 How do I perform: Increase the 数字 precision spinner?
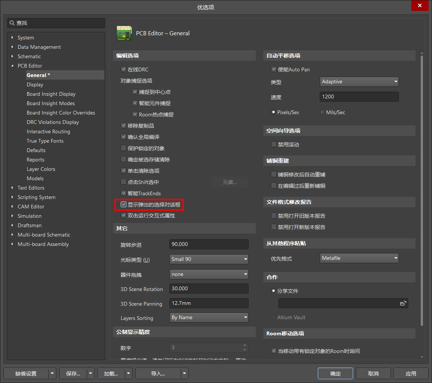coord(245,345)
